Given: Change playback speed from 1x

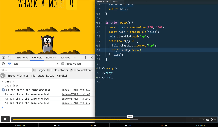Looking at the screenshot, I should pos(20,125).
